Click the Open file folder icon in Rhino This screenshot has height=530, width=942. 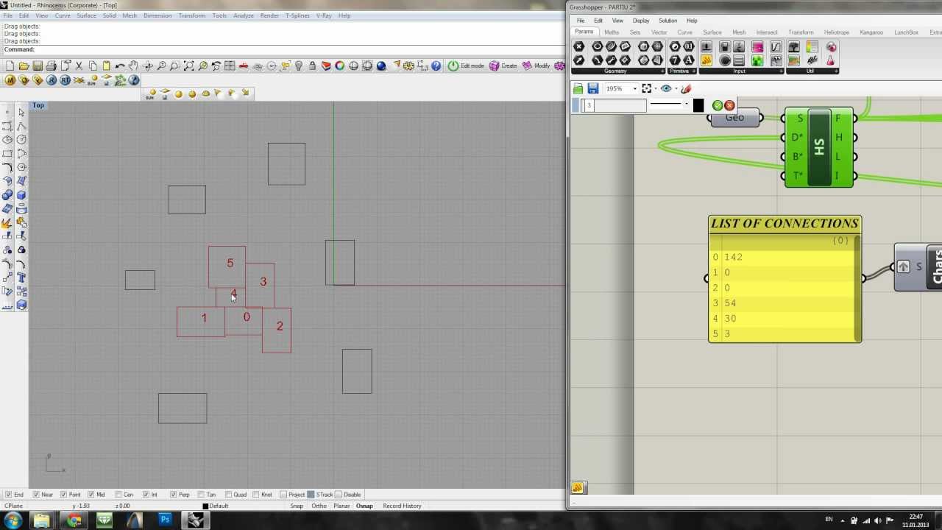click(24, 66)
